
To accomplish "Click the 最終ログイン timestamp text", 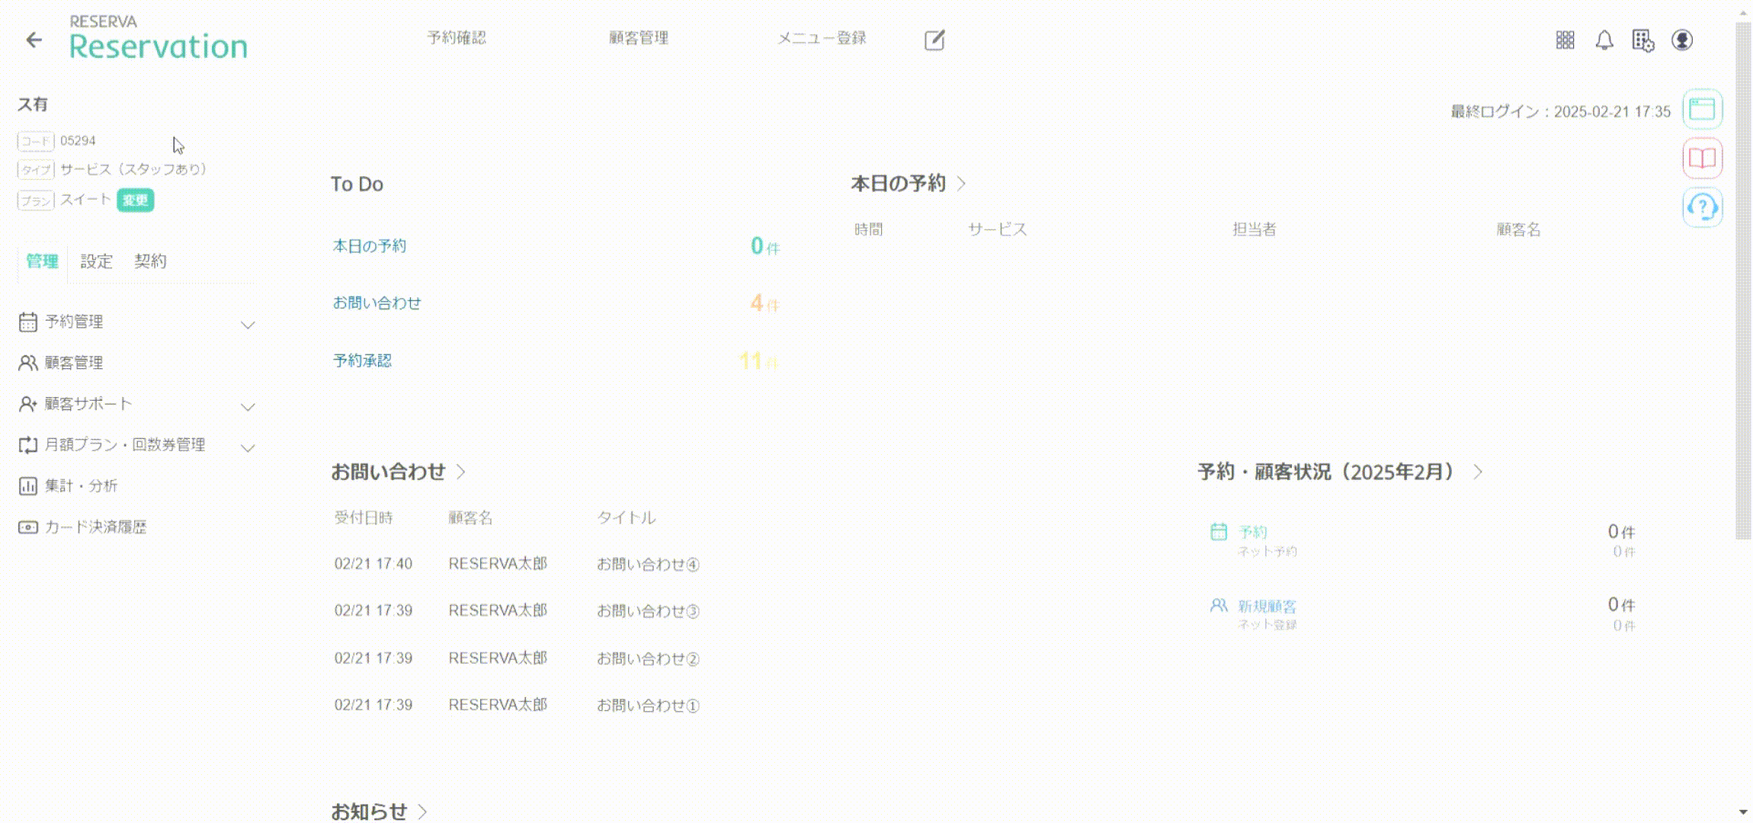I will [1560, 111].
